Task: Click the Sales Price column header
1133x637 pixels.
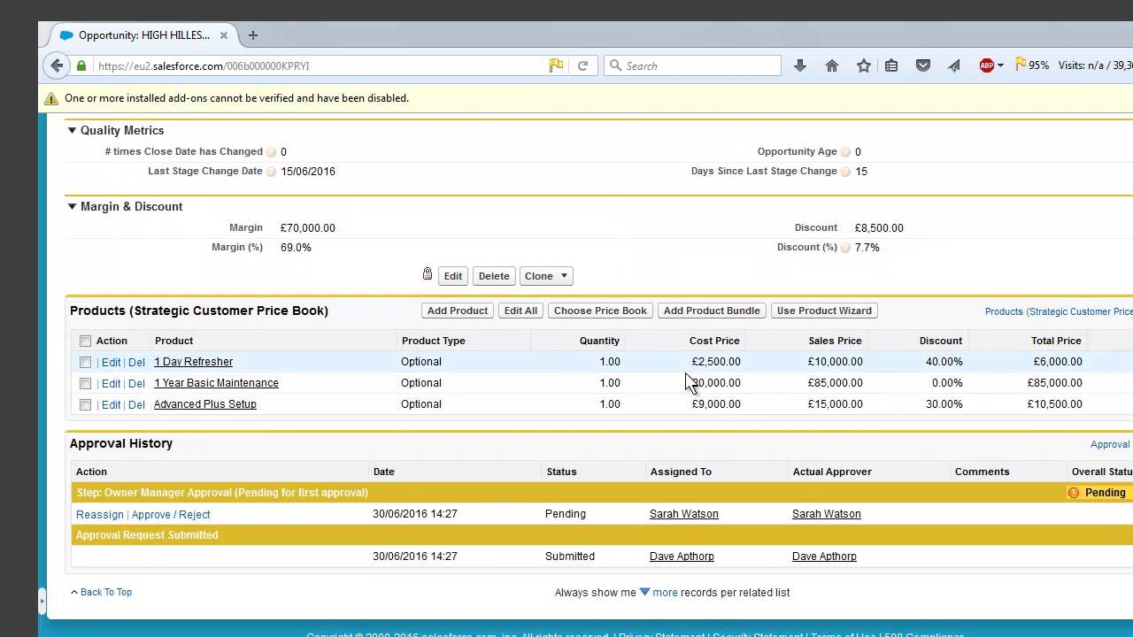Action: point(835,341)
